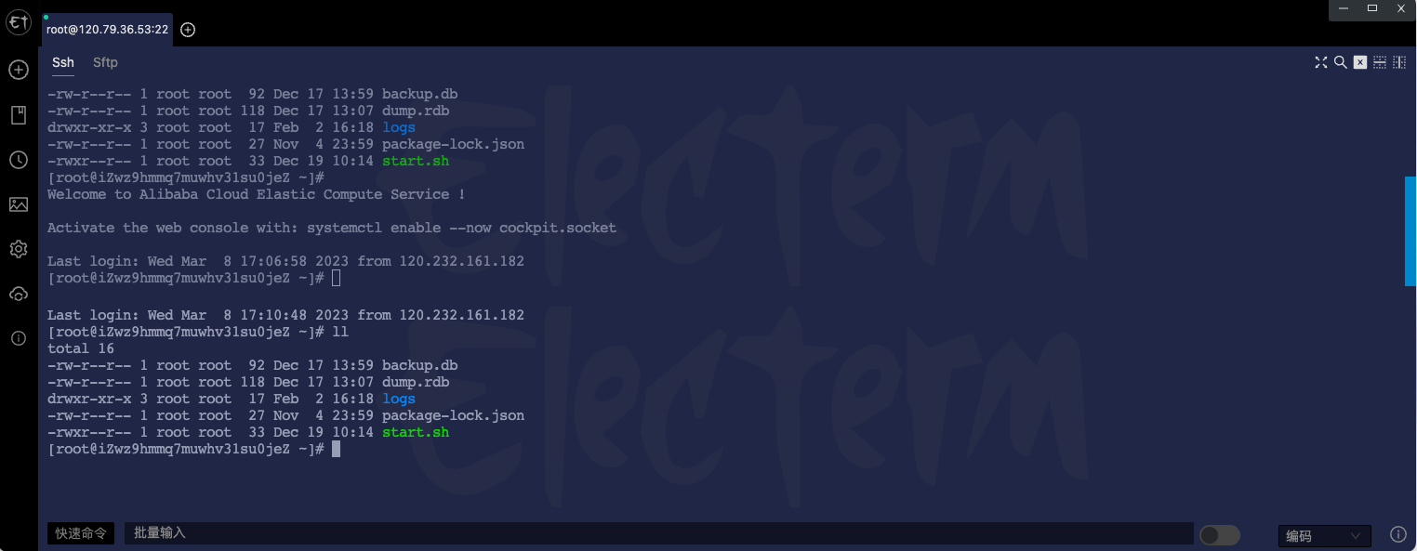Image resolution: width=1417 pixels, height=551 pixels.
Task: Switch to the Sftp tab
Action: [x=104, y=62]
